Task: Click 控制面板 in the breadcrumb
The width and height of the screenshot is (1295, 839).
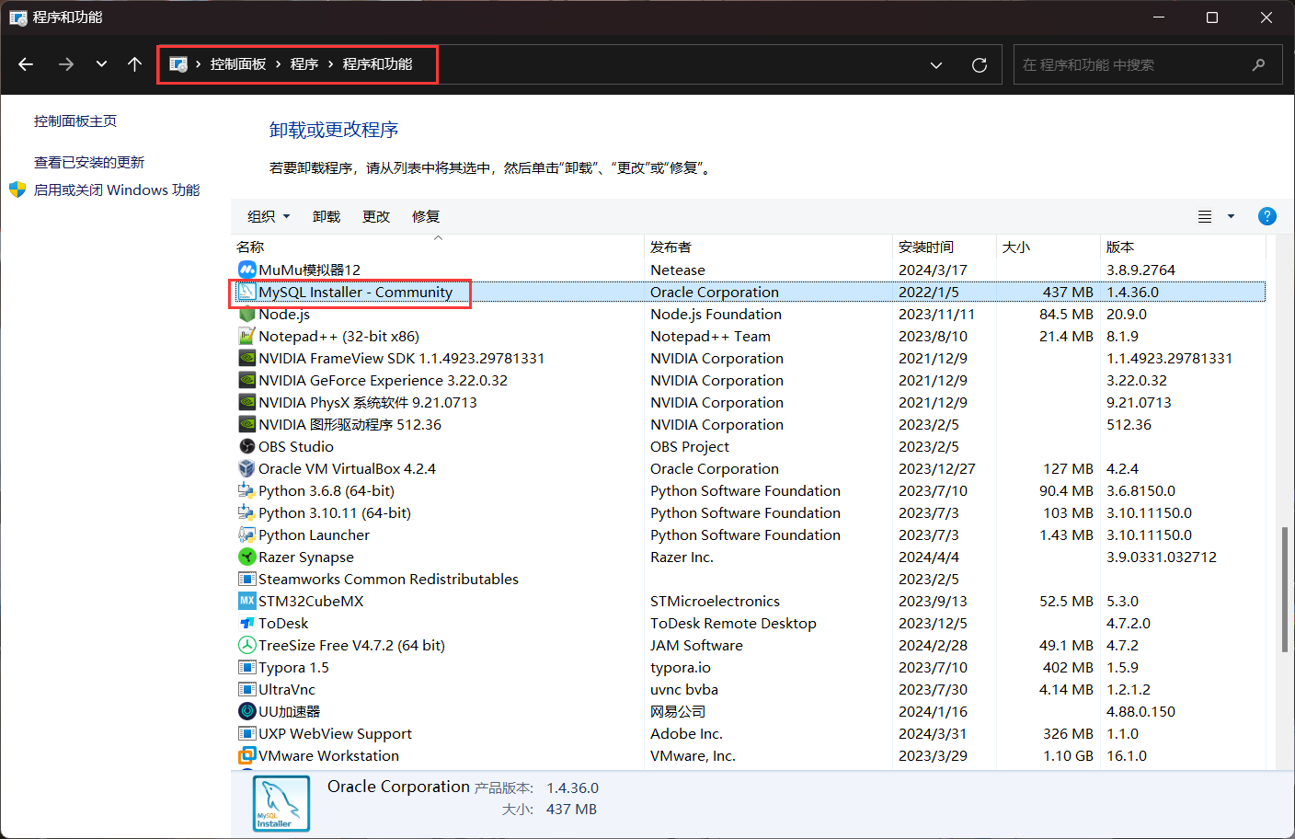Action: [238, 64]
